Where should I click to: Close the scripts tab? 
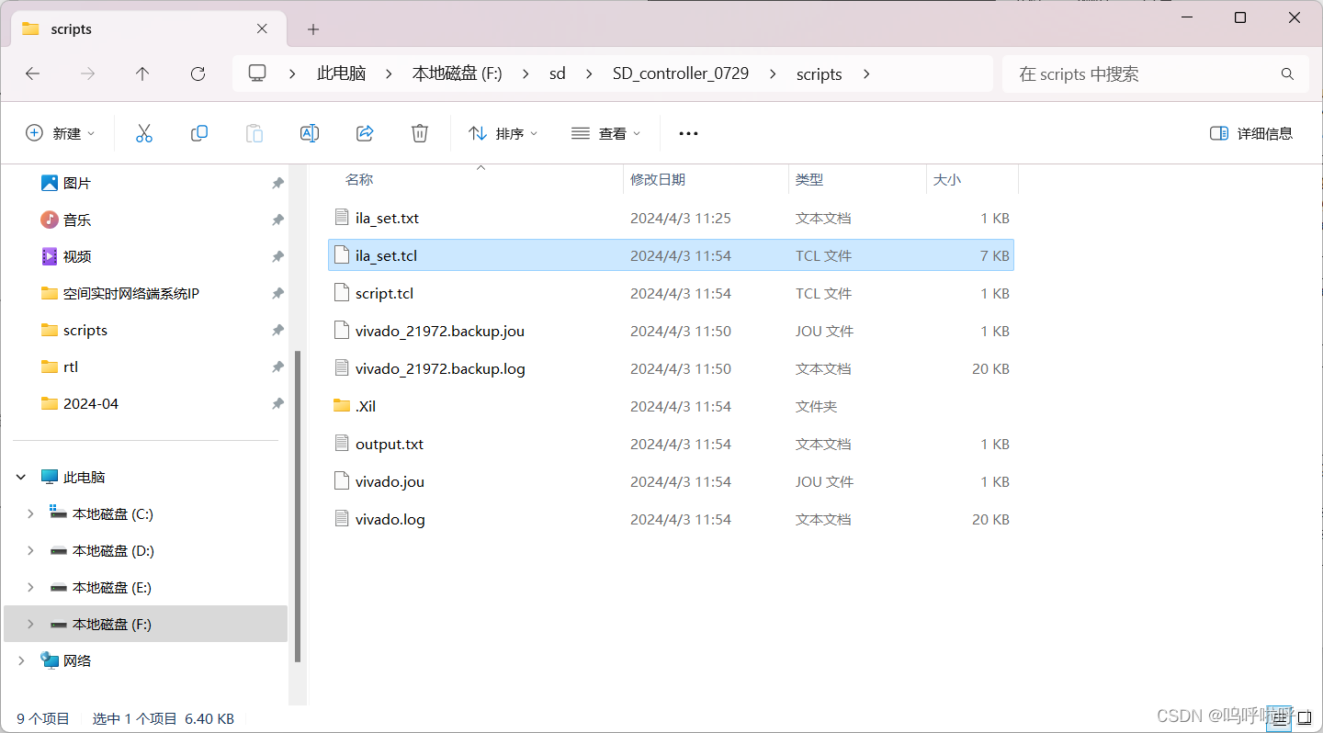pos(262,28)
